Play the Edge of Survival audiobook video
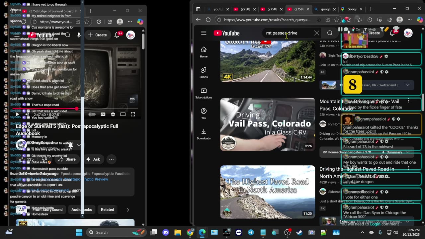The image size is (425, 239). (17, 115)
